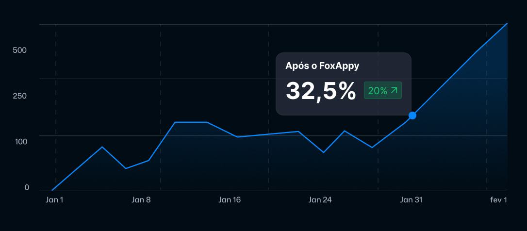The width and height of the screenshot is (527, 231).
Task: Click the 0 y-axis label
Action: [27, 188]
